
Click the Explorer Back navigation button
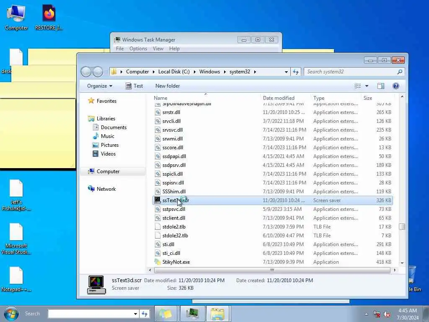pos(86,72)
